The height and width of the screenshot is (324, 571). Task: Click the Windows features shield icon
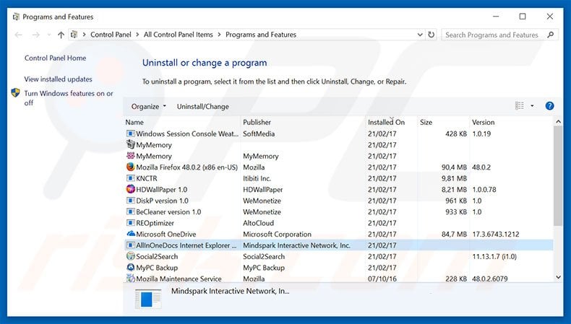tap(15, 93)
